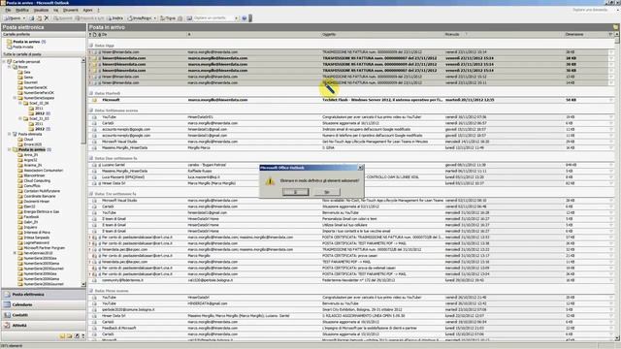The height and width of the screenshot is (349, 621).
Task: Select the Coordinate Bancarie folder
Action: point(39,196)
